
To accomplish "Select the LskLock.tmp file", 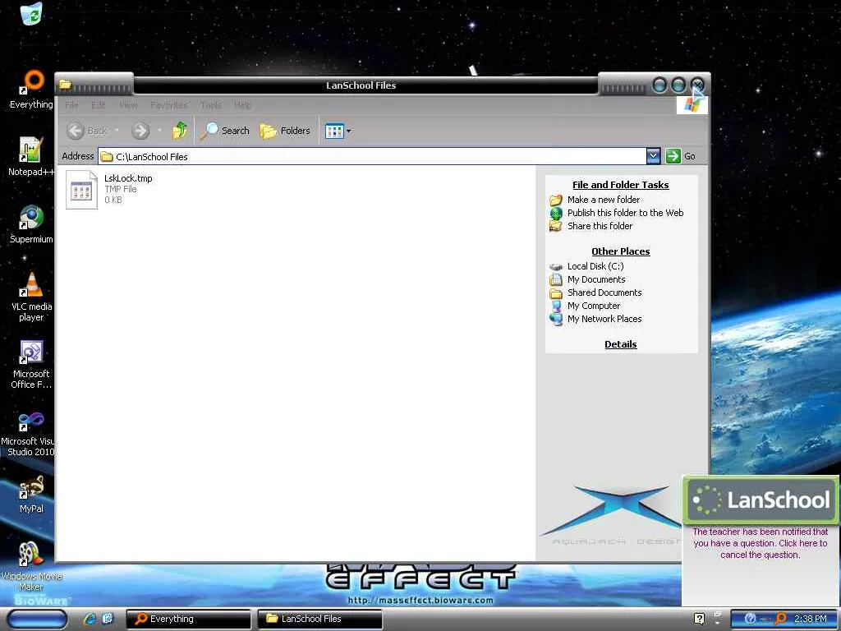I will pyautogui.click(x=109, y=189).
